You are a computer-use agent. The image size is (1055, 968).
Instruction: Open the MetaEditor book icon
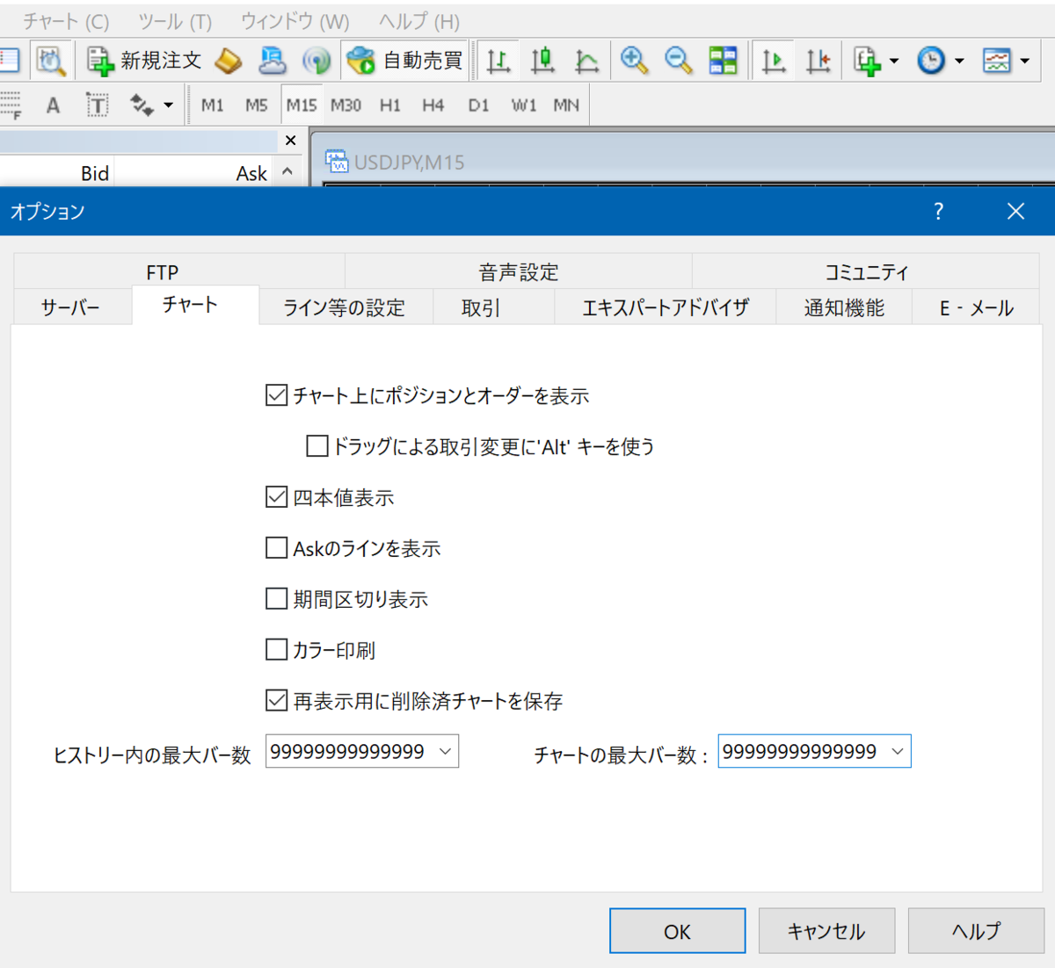coord(229,61)
